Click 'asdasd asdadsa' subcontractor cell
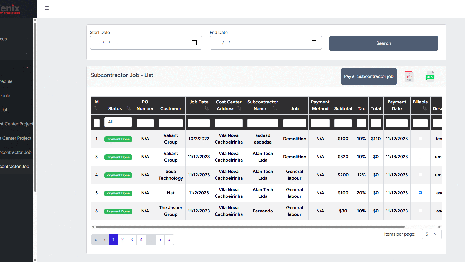 tap(263, 139)
